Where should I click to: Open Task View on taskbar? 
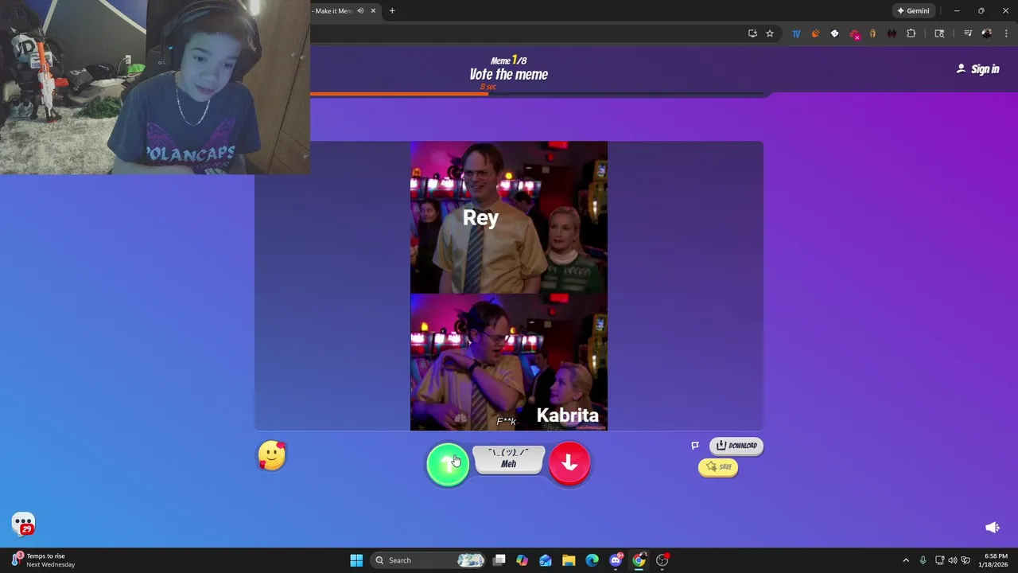tap(499, 560)
